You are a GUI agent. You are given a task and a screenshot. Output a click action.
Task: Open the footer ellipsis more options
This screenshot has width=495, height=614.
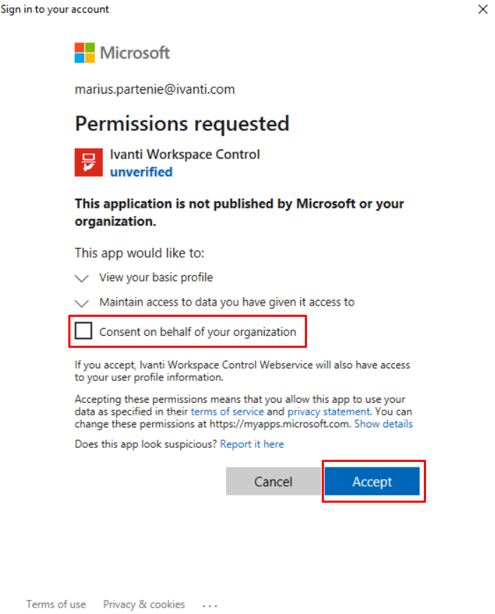click(x=210, y=605)
